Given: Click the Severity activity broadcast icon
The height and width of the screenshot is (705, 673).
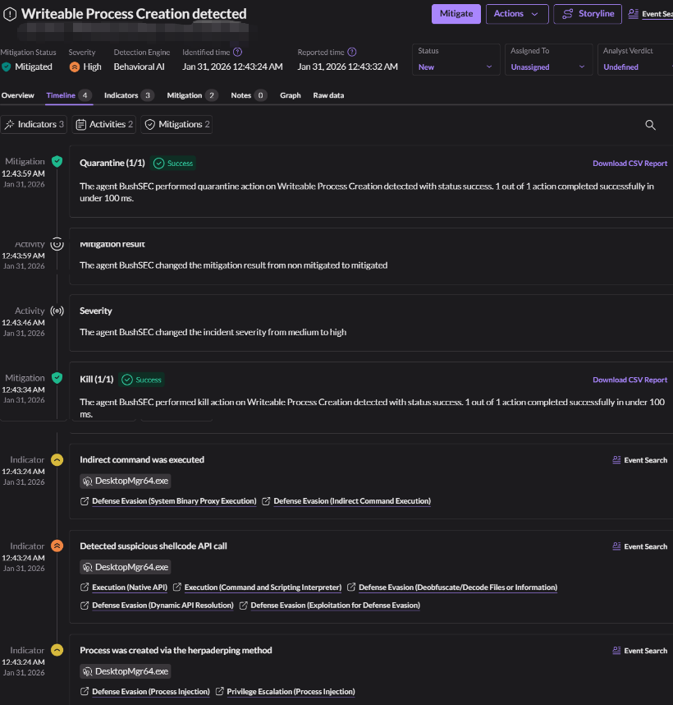Looking at the screenshot, I should (x=57, y=311).
